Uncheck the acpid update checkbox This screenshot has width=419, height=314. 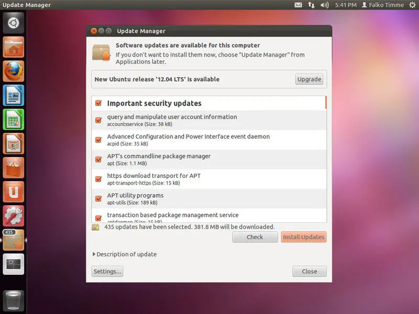98,140
